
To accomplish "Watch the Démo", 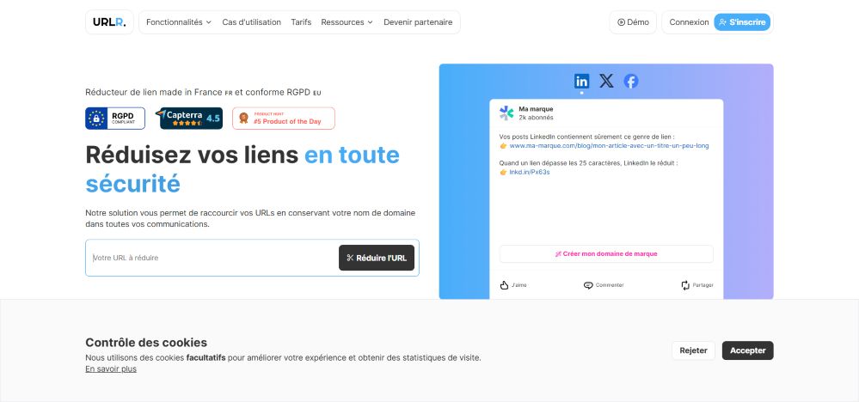I will click(633, 22).
